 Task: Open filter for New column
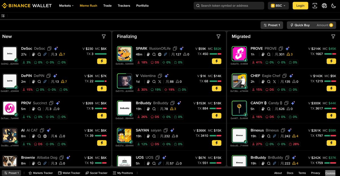pos(104,36)
